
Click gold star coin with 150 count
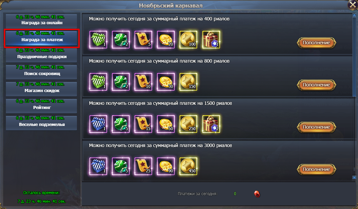tap(189, 82)
